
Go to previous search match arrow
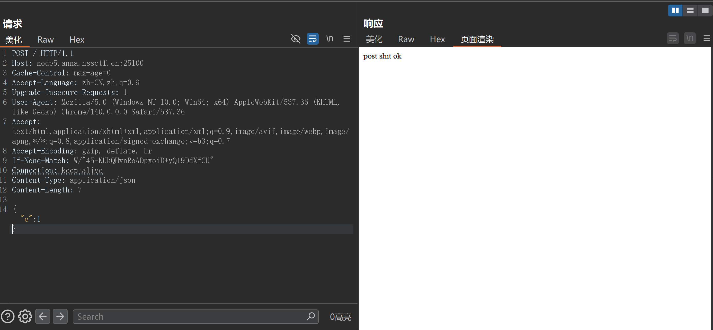pos(43,316)
